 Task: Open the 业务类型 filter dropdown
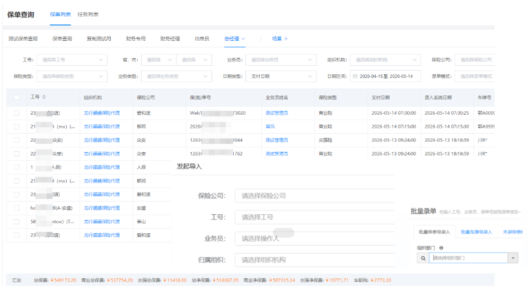(x=177, y=76)
